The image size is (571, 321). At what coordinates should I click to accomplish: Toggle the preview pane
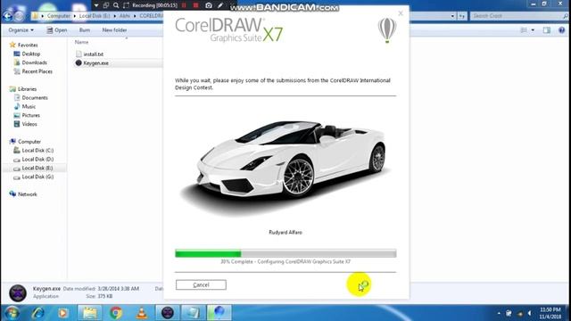(x=547, y=30)
